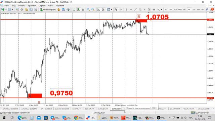Switch chart to candlesticks style
This screenshot has width=215, height=121.
click(x=78, y=9)
